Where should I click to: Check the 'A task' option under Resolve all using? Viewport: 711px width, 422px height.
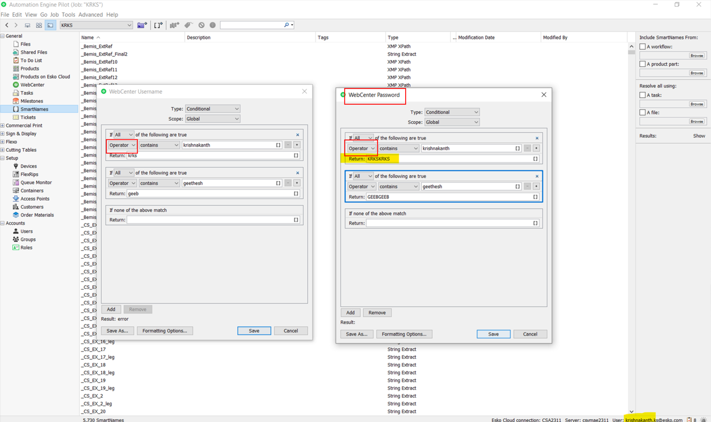[643, 95]
